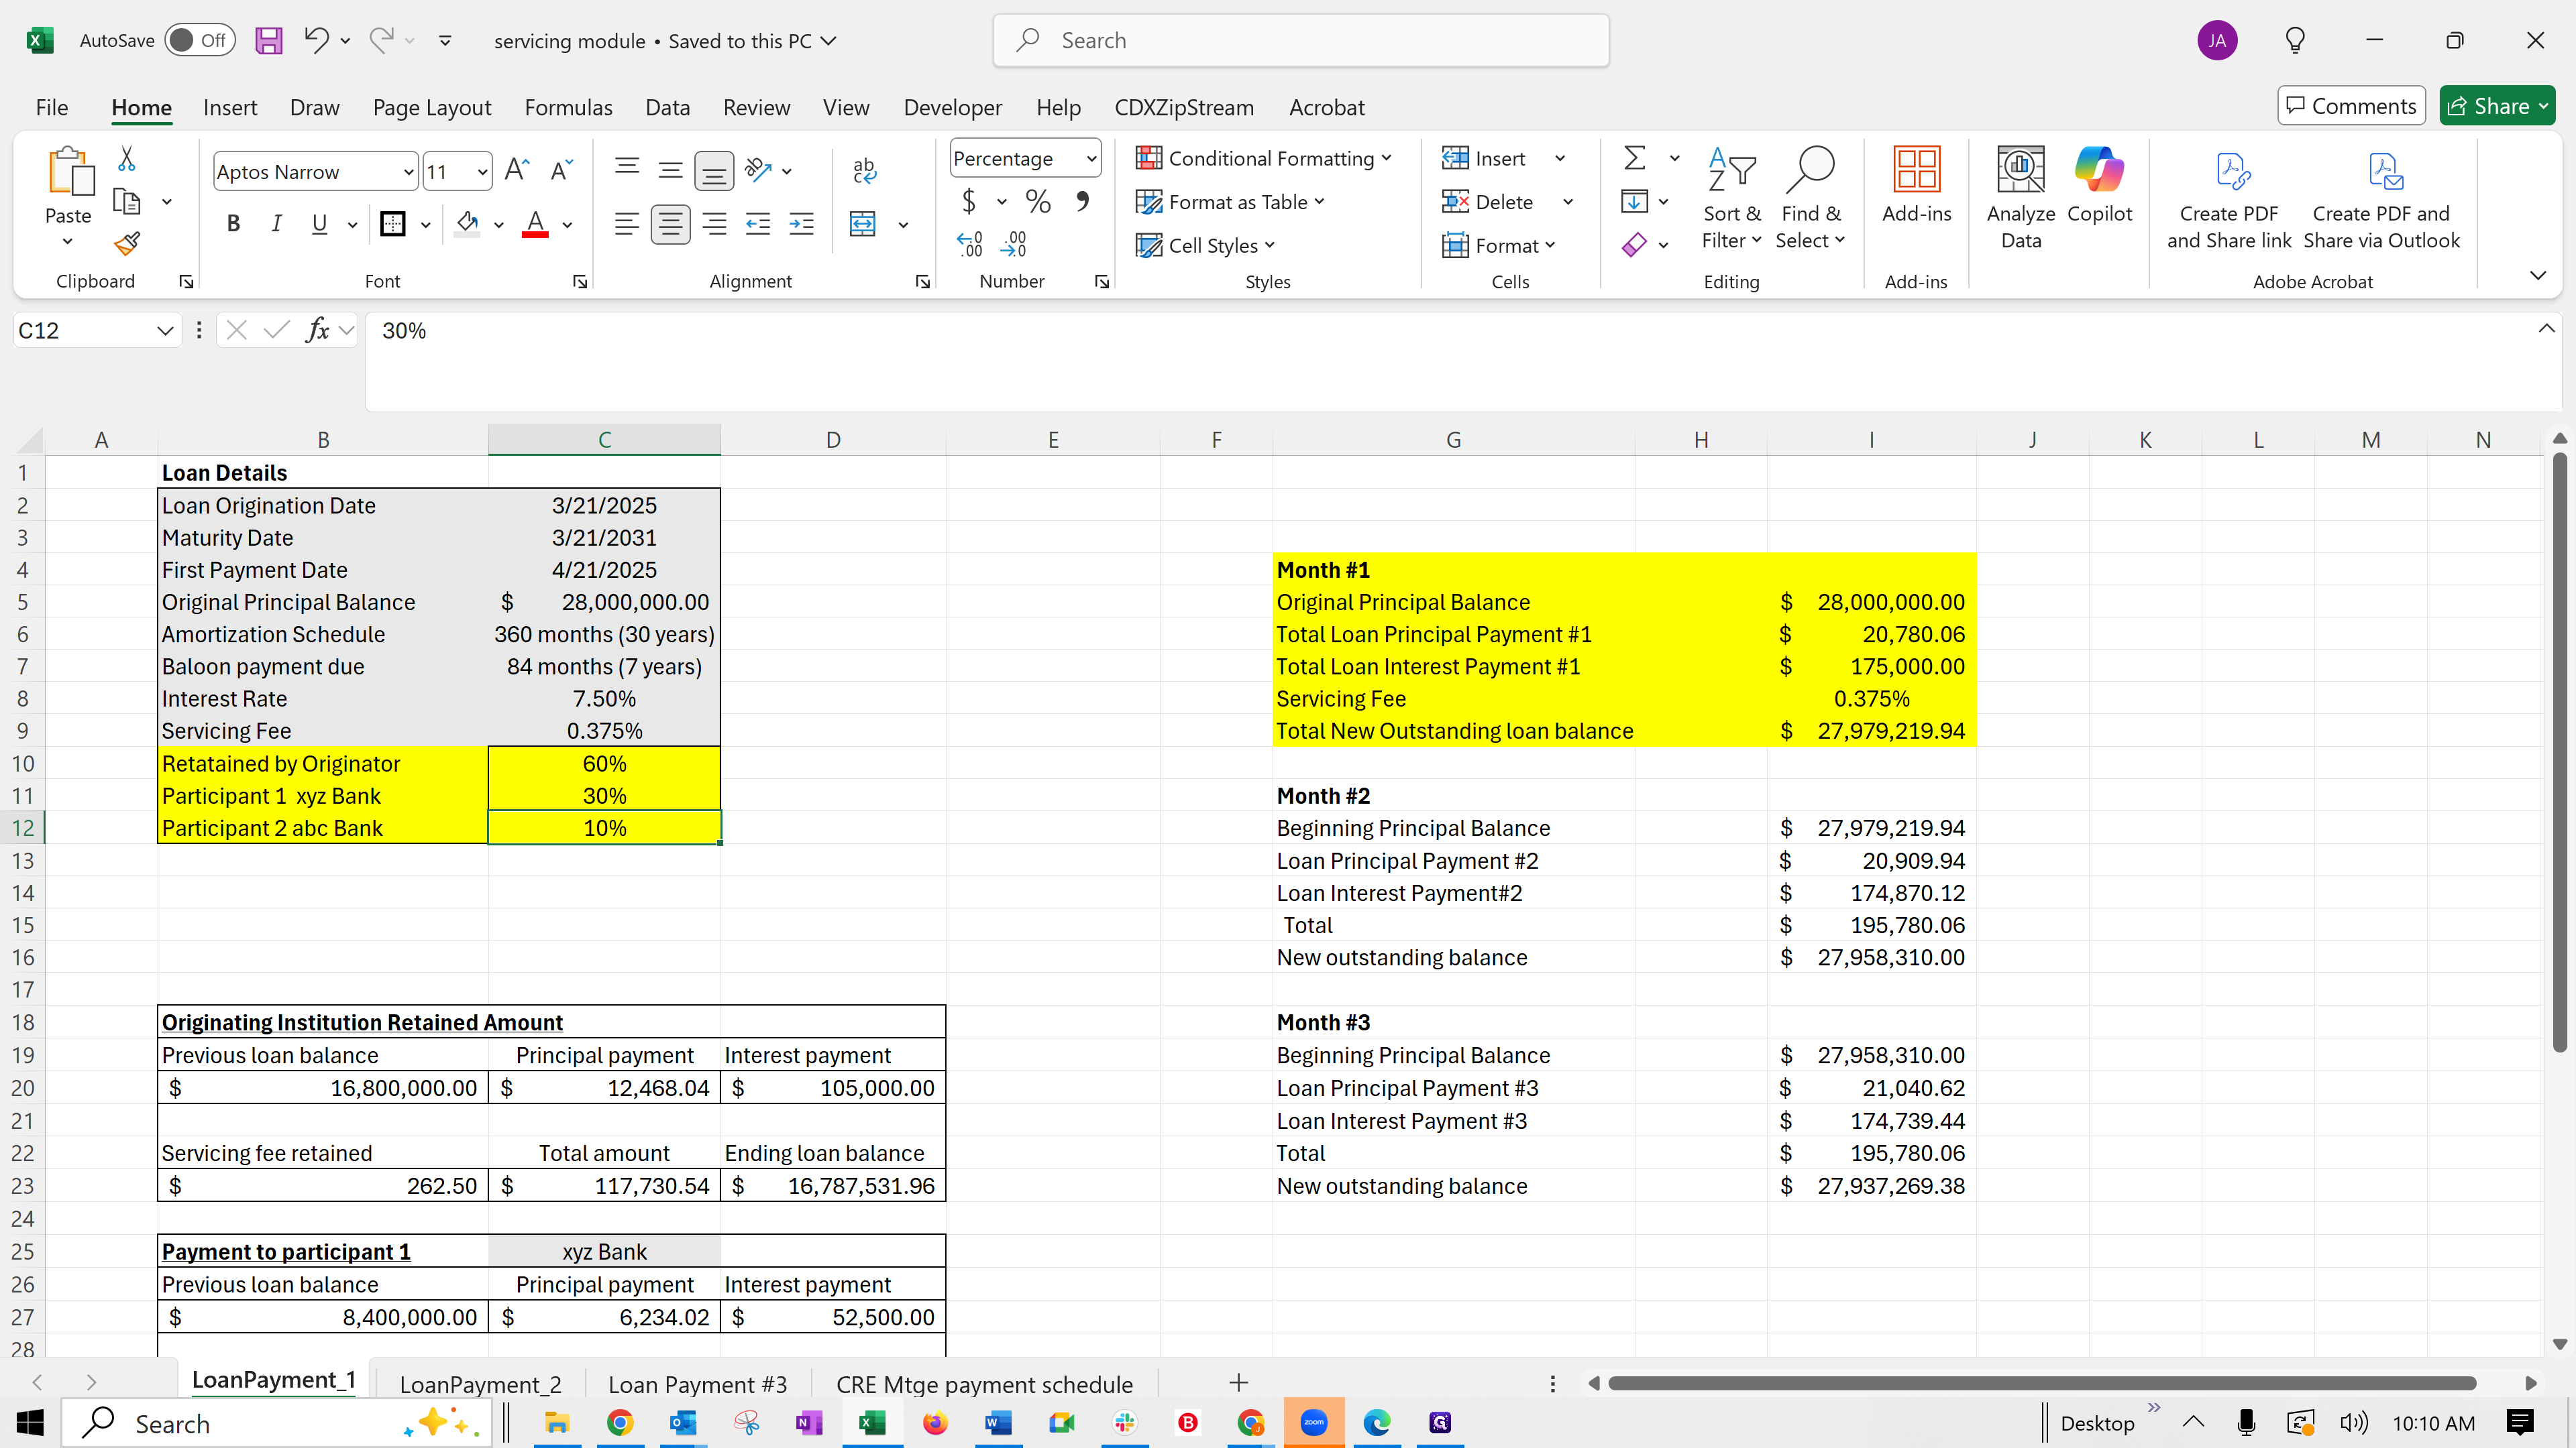2576x1448 pixels.
Task: Toggle Underline formatting
Action: (x=319, y=224)
